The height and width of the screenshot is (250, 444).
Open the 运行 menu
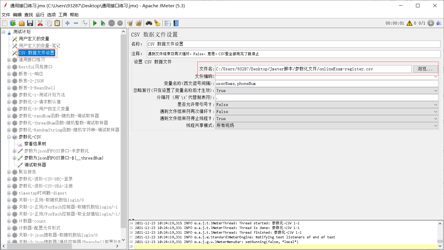click(x=40, y=15)
